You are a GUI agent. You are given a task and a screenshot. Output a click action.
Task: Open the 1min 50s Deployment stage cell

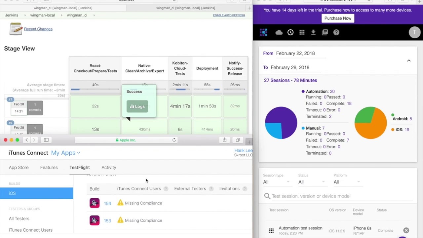coord(207,106)
